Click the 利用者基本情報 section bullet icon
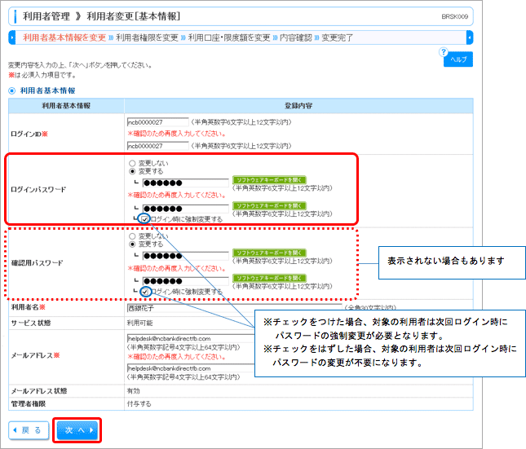 pos(12,90)
